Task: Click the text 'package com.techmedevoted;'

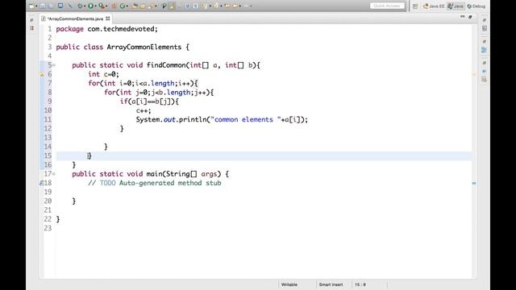Action: 107,29
